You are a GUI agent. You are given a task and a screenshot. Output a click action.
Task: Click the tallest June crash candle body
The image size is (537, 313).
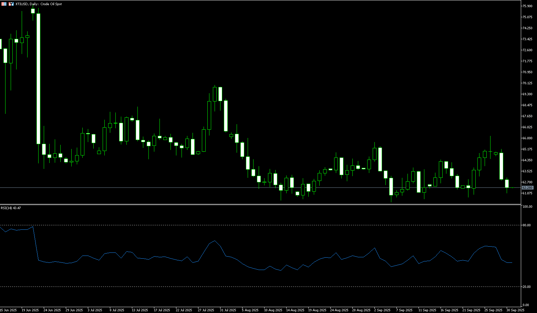click(39, 78)
